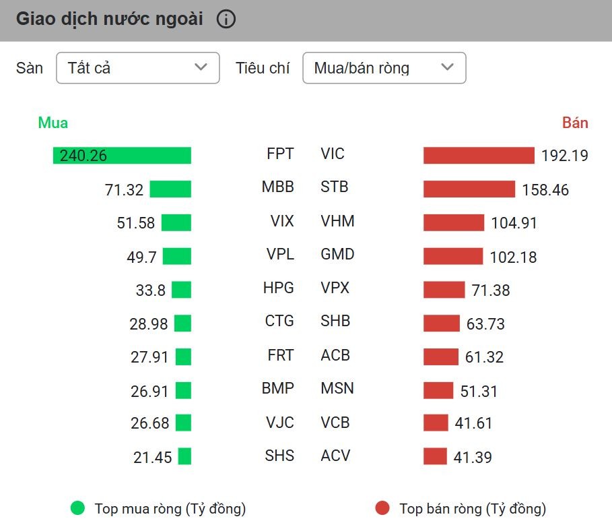The image size is (612, 525).
Task: Click the info icon beside Giao dịch nước ngoài
Action: click(x=226, y=20)
